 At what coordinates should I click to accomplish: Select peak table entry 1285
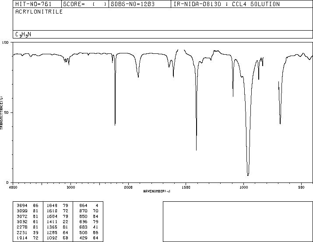52,232
